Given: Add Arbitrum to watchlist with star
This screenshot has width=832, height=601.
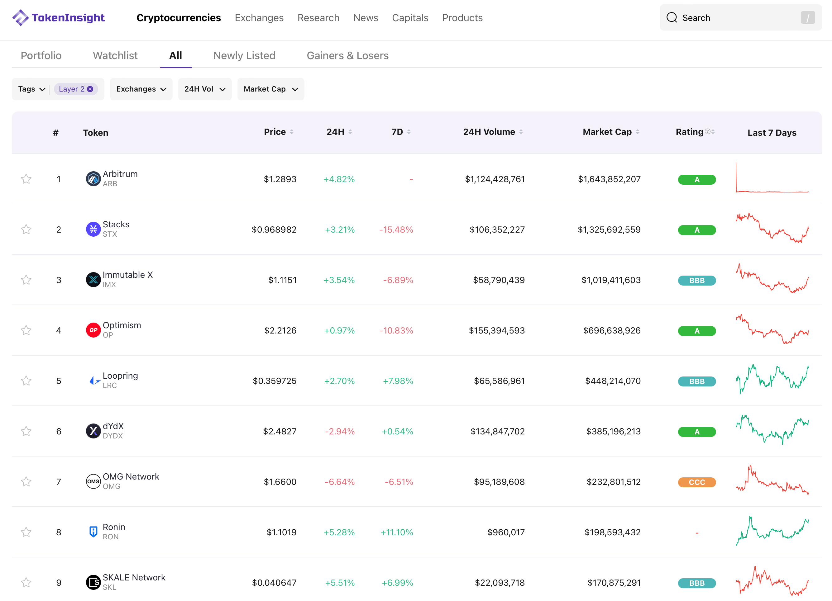Looking at the screenshot, I should [26, 179].
